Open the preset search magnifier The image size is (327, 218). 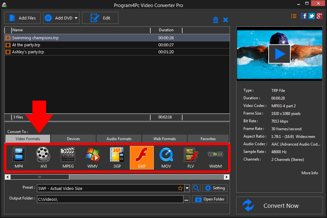[x=196, y=188]
